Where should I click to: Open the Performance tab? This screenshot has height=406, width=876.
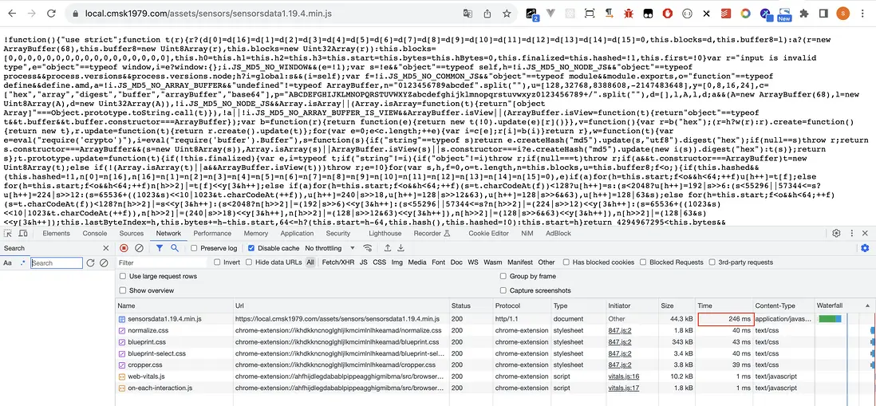tap(212, 234)
